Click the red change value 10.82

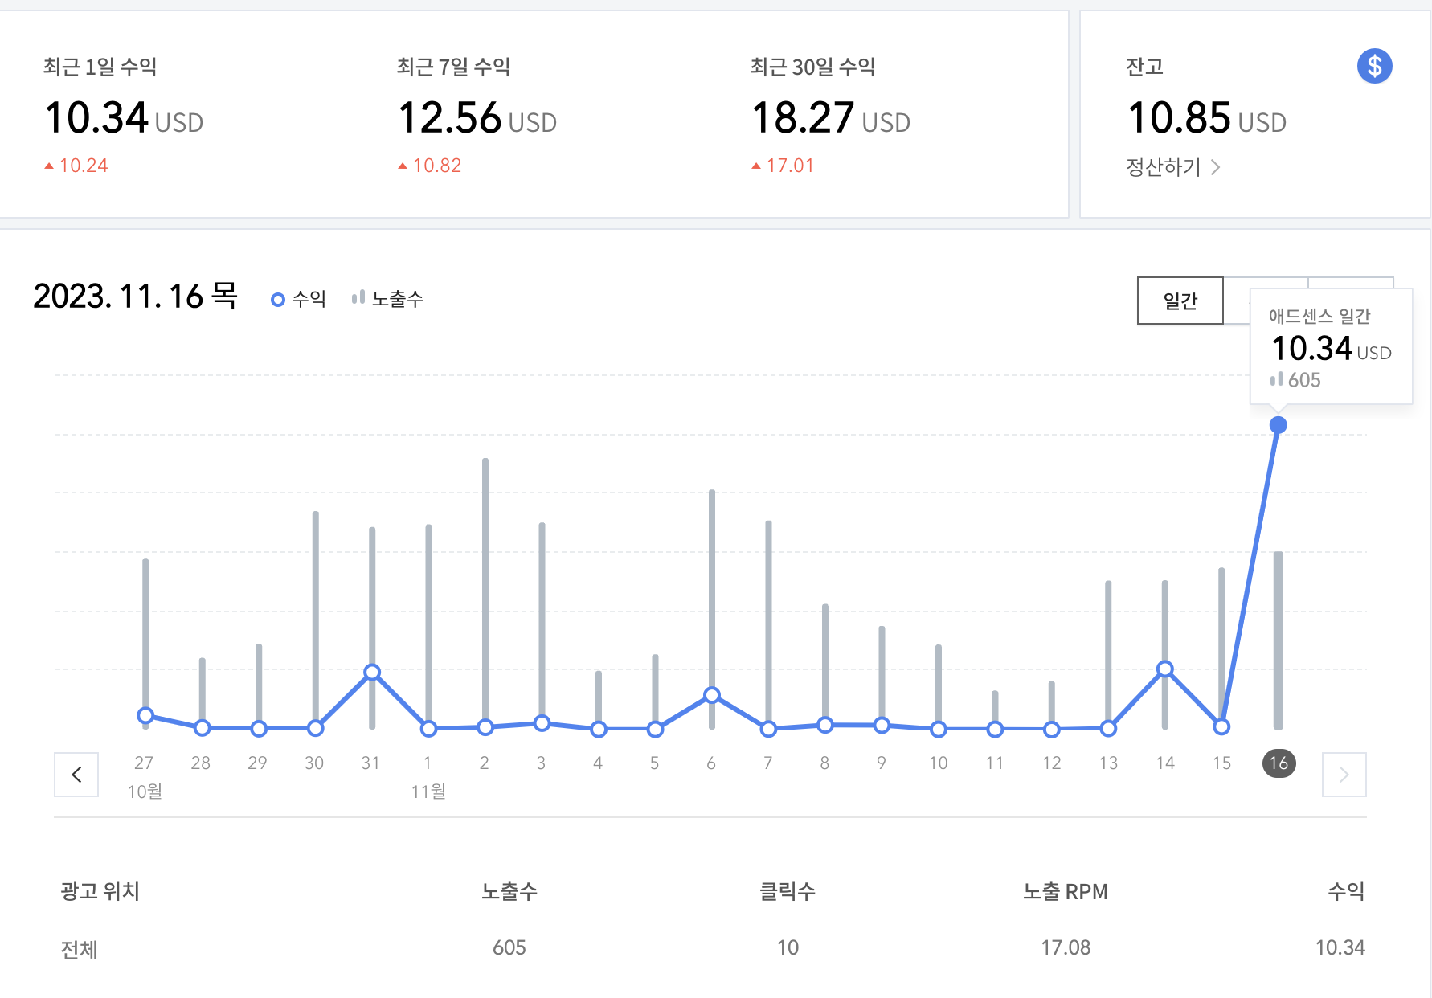(437, 166)
